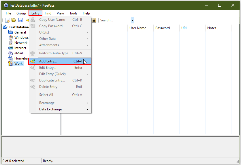Select the eMail group label

pyautogui.click(x=19, y=53)
